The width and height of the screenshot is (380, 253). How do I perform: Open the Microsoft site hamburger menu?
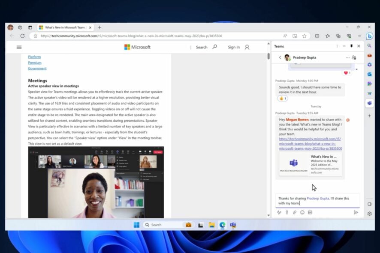pos(18,47)
